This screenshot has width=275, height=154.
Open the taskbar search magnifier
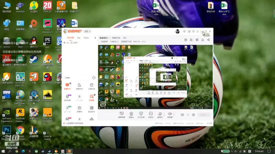pos(10,151)
